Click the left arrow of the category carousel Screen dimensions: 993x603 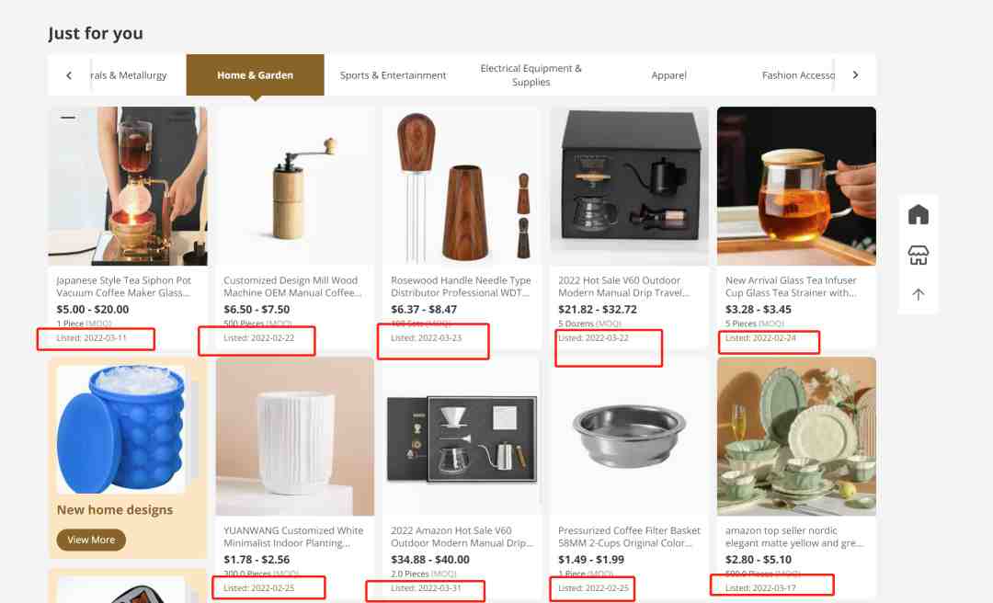tap(69, 75)
